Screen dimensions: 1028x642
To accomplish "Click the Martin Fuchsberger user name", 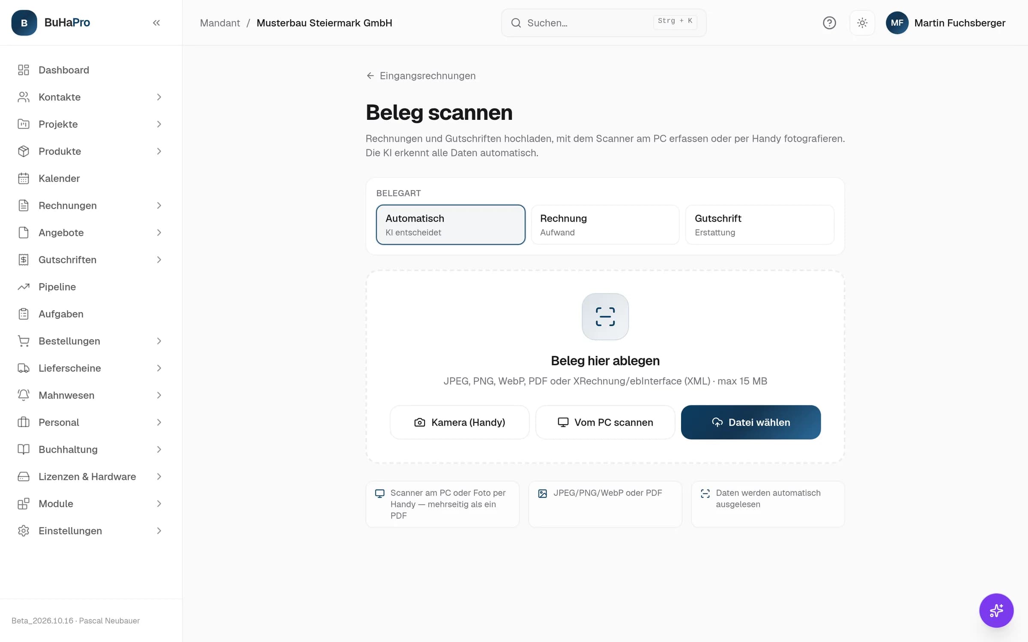I will click(960, 23).
